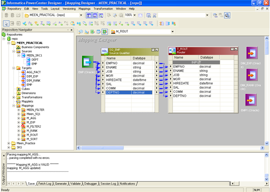Select the Mapping Designer tool icon
Image resolution: width=270 pixels, height=192 pixels.
coord(105,32)
